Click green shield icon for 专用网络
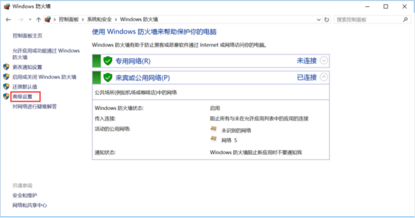415x218 pixels. click(108, 61)
